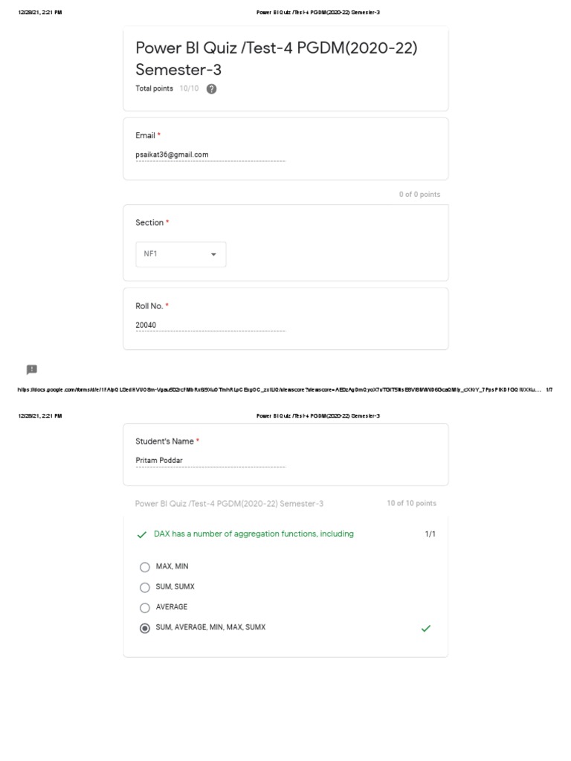Select "SUM, AVERAGE, MIN, MAX, SUMX" radio option
The height and width of the screenshot is (761, 571).
pyautogui.click(x=145, y=628)
